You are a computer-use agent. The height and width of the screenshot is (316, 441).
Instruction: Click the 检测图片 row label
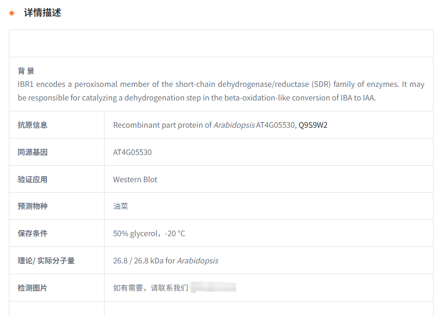pyautogui.click(x=32, y=288)
